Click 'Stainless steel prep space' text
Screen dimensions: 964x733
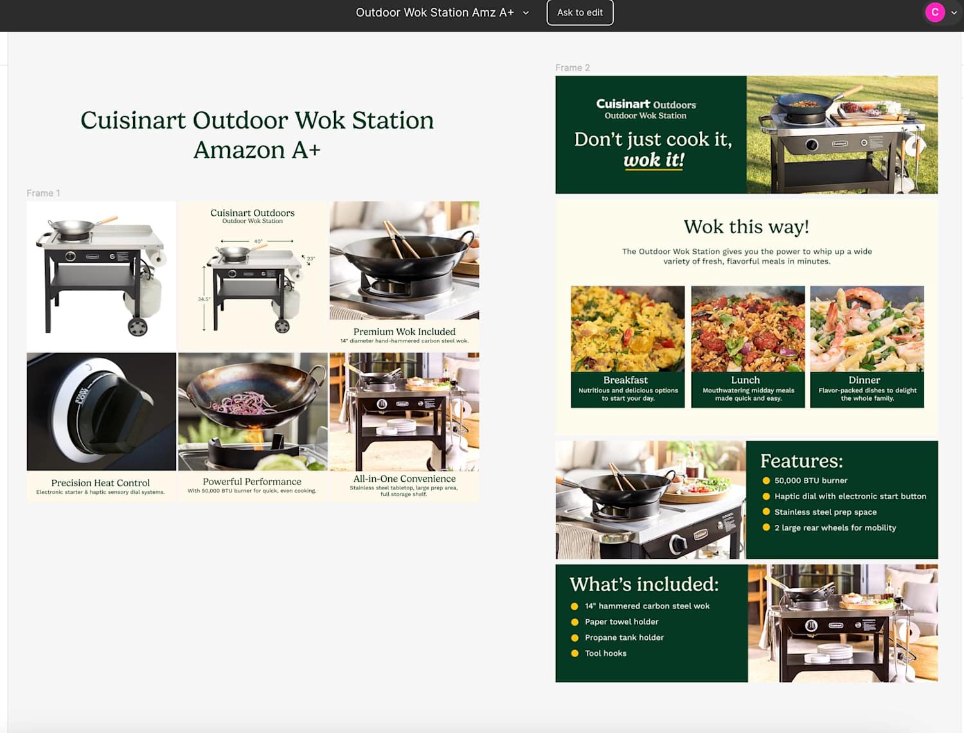point(826,512)
